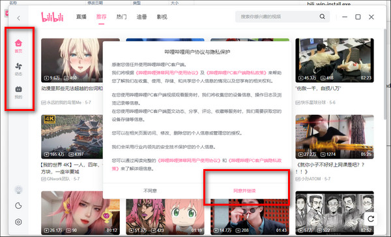Open the green-eyed anime girl thumbnail 51.3万
The height and width of the screenshot is (237, 391).
pos(165,217)
